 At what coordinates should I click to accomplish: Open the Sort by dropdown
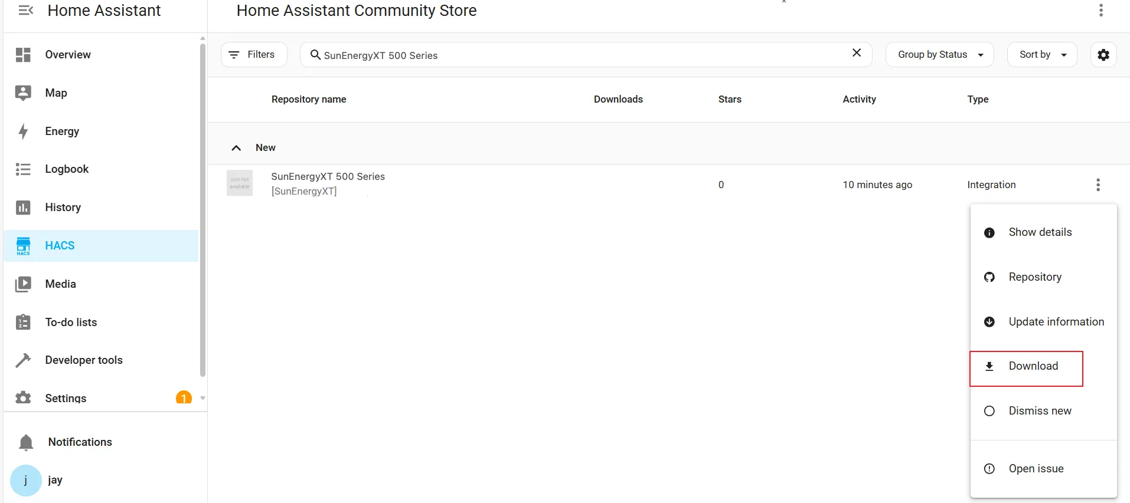click(x=1041, y=55)
